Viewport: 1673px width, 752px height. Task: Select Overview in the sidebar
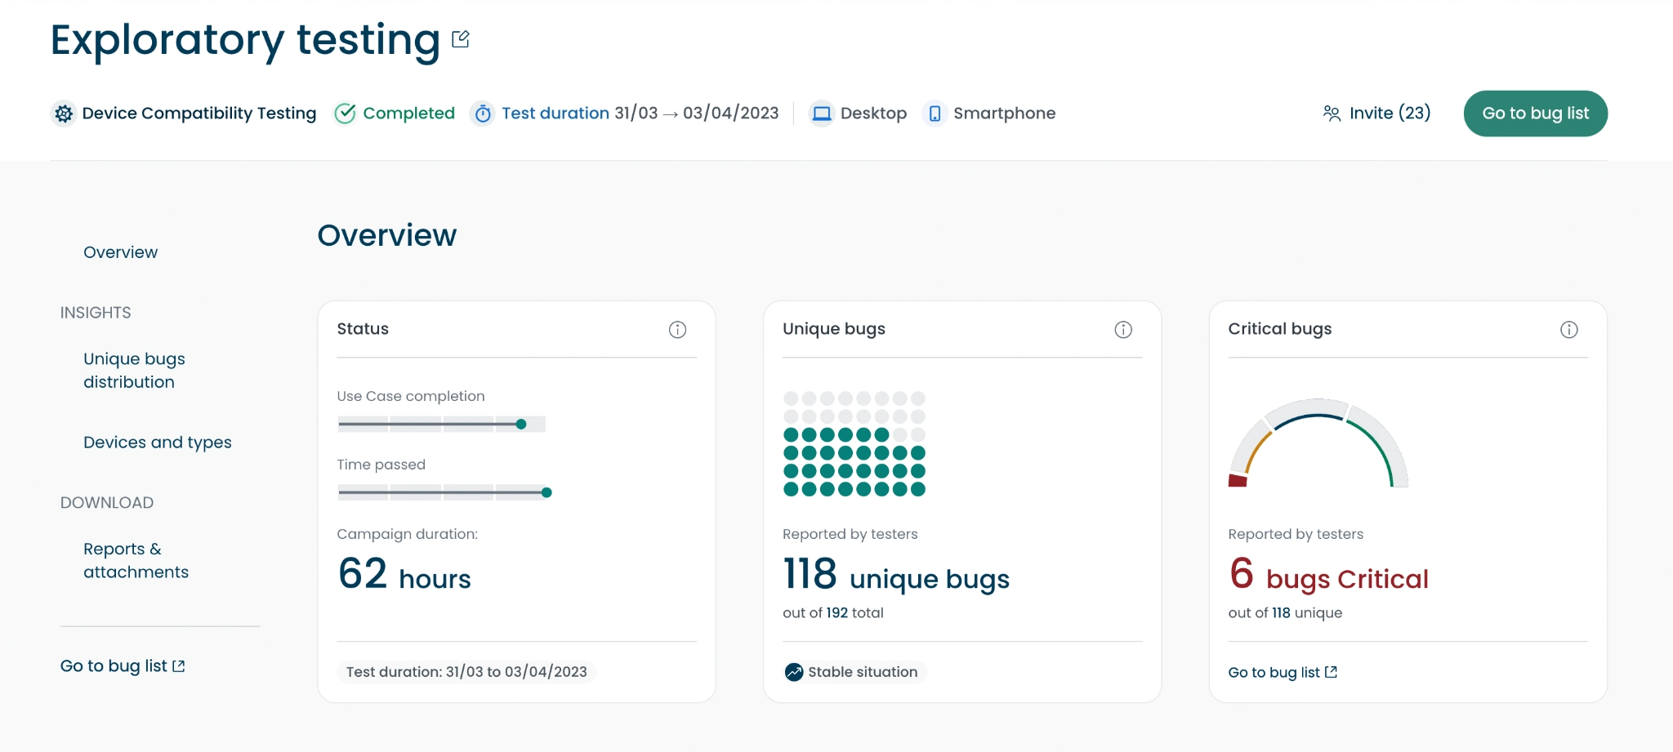(120, 252)
